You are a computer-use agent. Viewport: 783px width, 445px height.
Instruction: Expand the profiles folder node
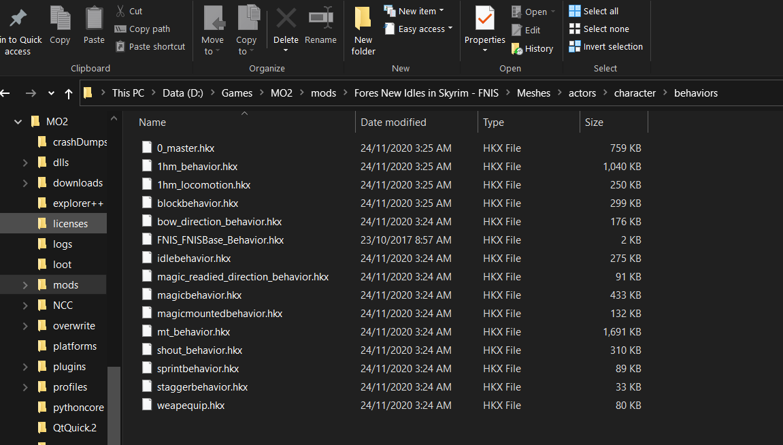pos(25,387)
